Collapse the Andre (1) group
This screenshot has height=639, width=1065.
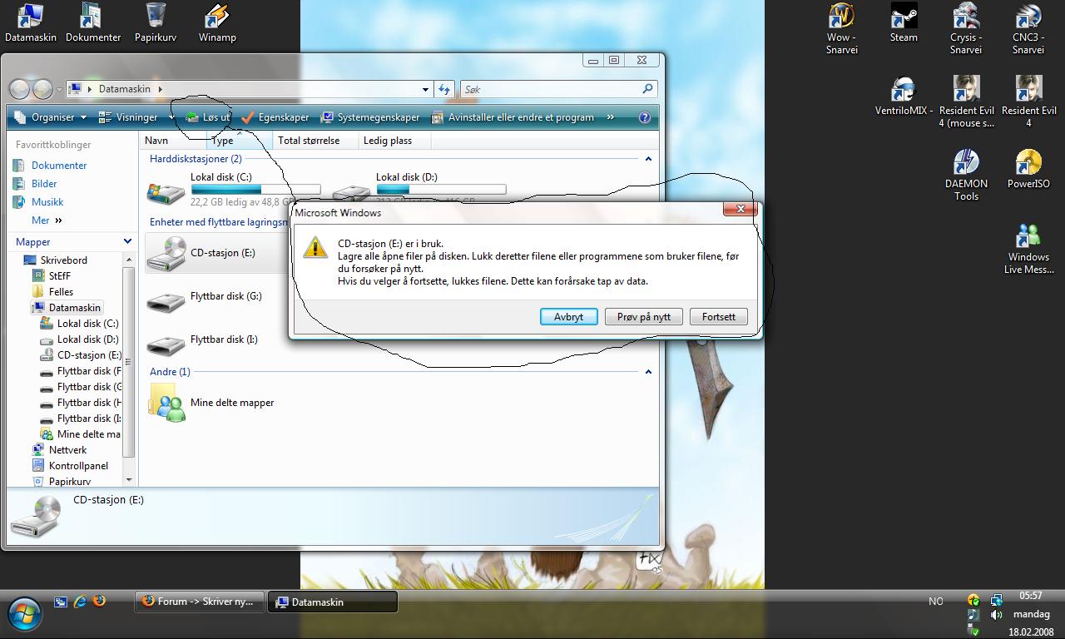[648, 372]
